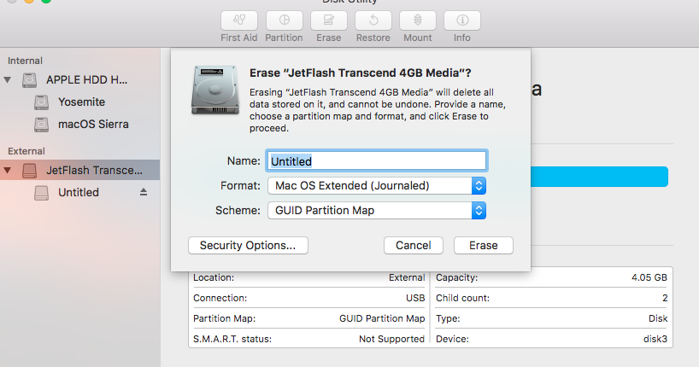This screenshot has height=367, width=699.
Task: Click the Mount toolbar icon
Action: click(x=417, y=20)
